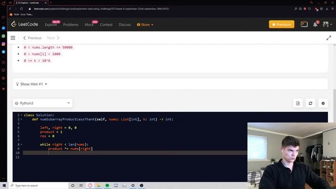Click the browser back arrow

point(10,9)
